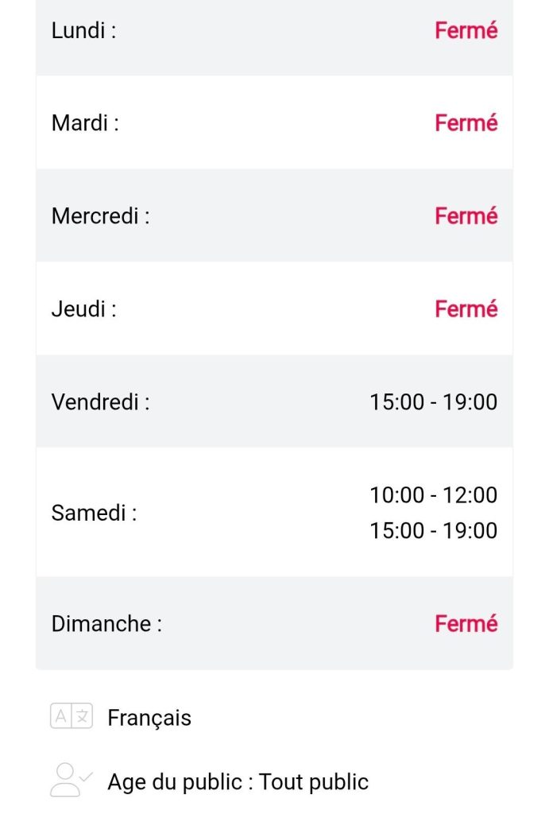
Task: Click the language translation icon
Action: [x=72, y=717]
